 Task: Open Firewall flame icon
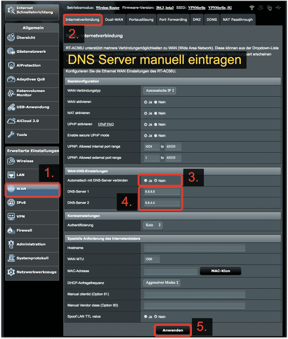(x=11, y=230)
